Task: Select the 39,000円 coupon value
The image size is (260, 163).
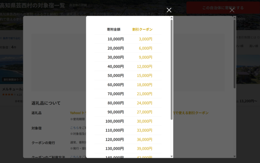Action: click(x=145, y=149)
